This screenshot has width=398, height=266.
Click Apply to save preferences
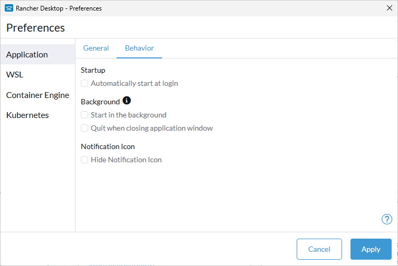click(371, 249)
